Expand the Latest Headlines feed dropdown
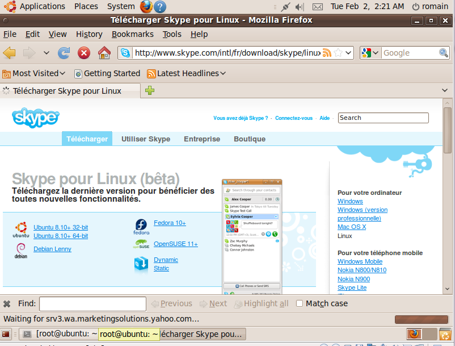455x346 pixels. coord(186,73)
